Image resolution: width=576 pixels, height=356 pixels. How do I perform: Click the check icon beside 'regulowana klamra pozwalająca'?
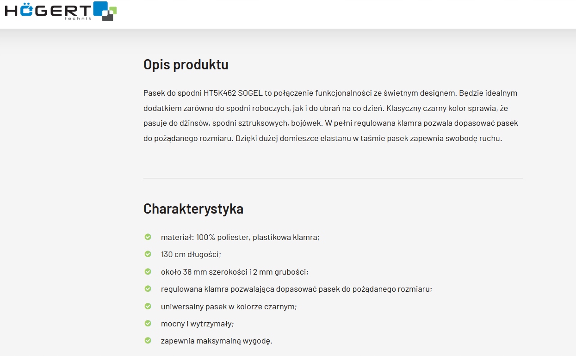[148, 288]
